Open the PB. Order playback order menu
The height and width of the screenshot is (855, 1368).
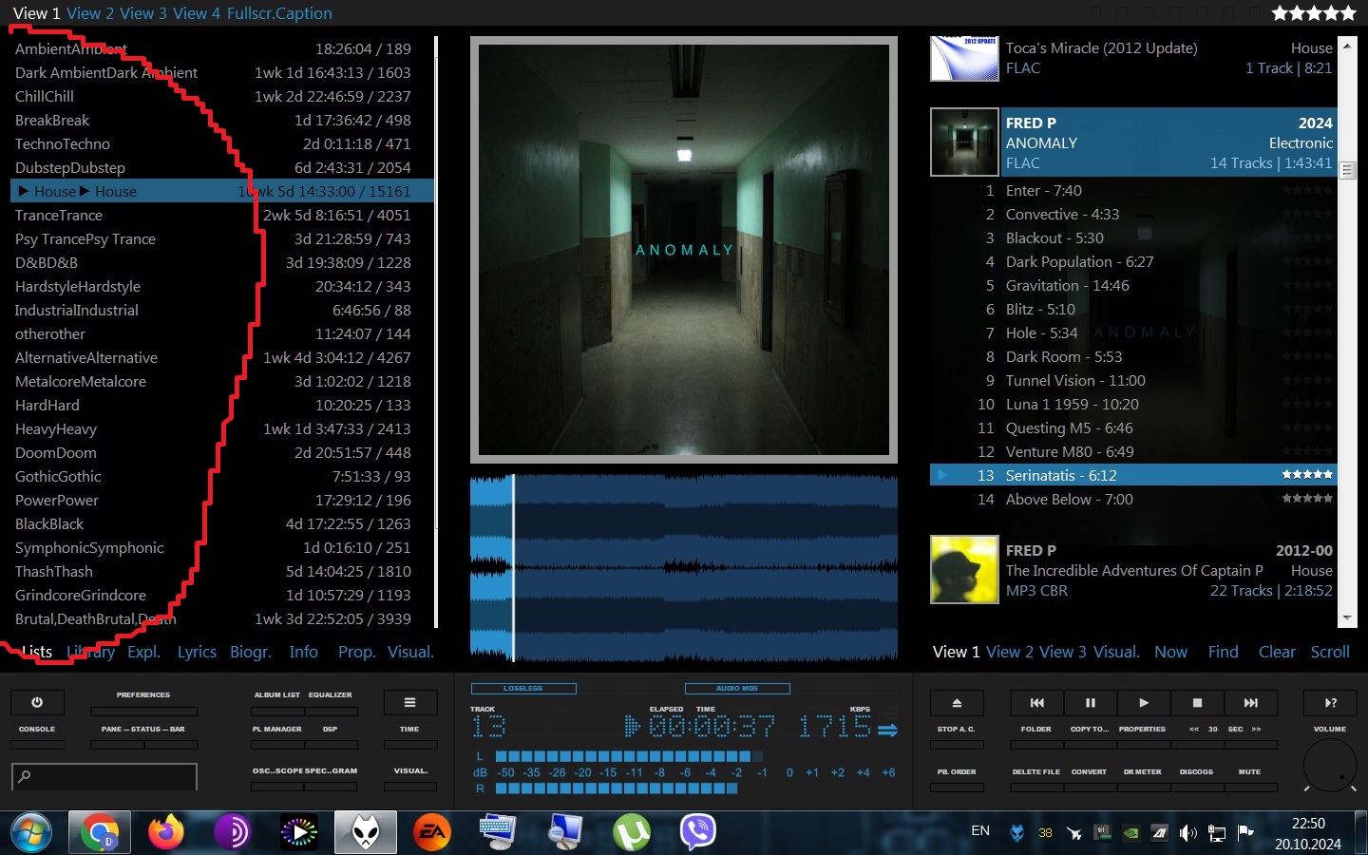pyautogui.click(x=956, y=787)
